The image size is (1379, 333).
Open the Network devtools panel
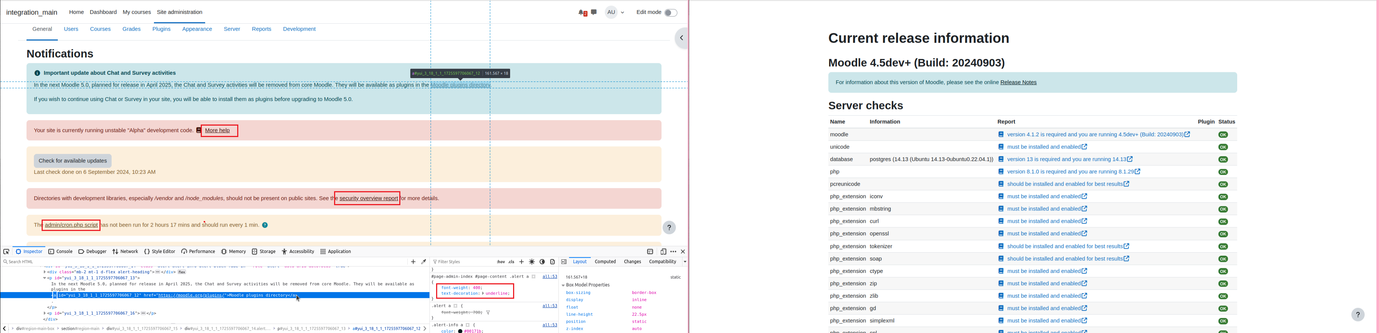tap(125, 252)
